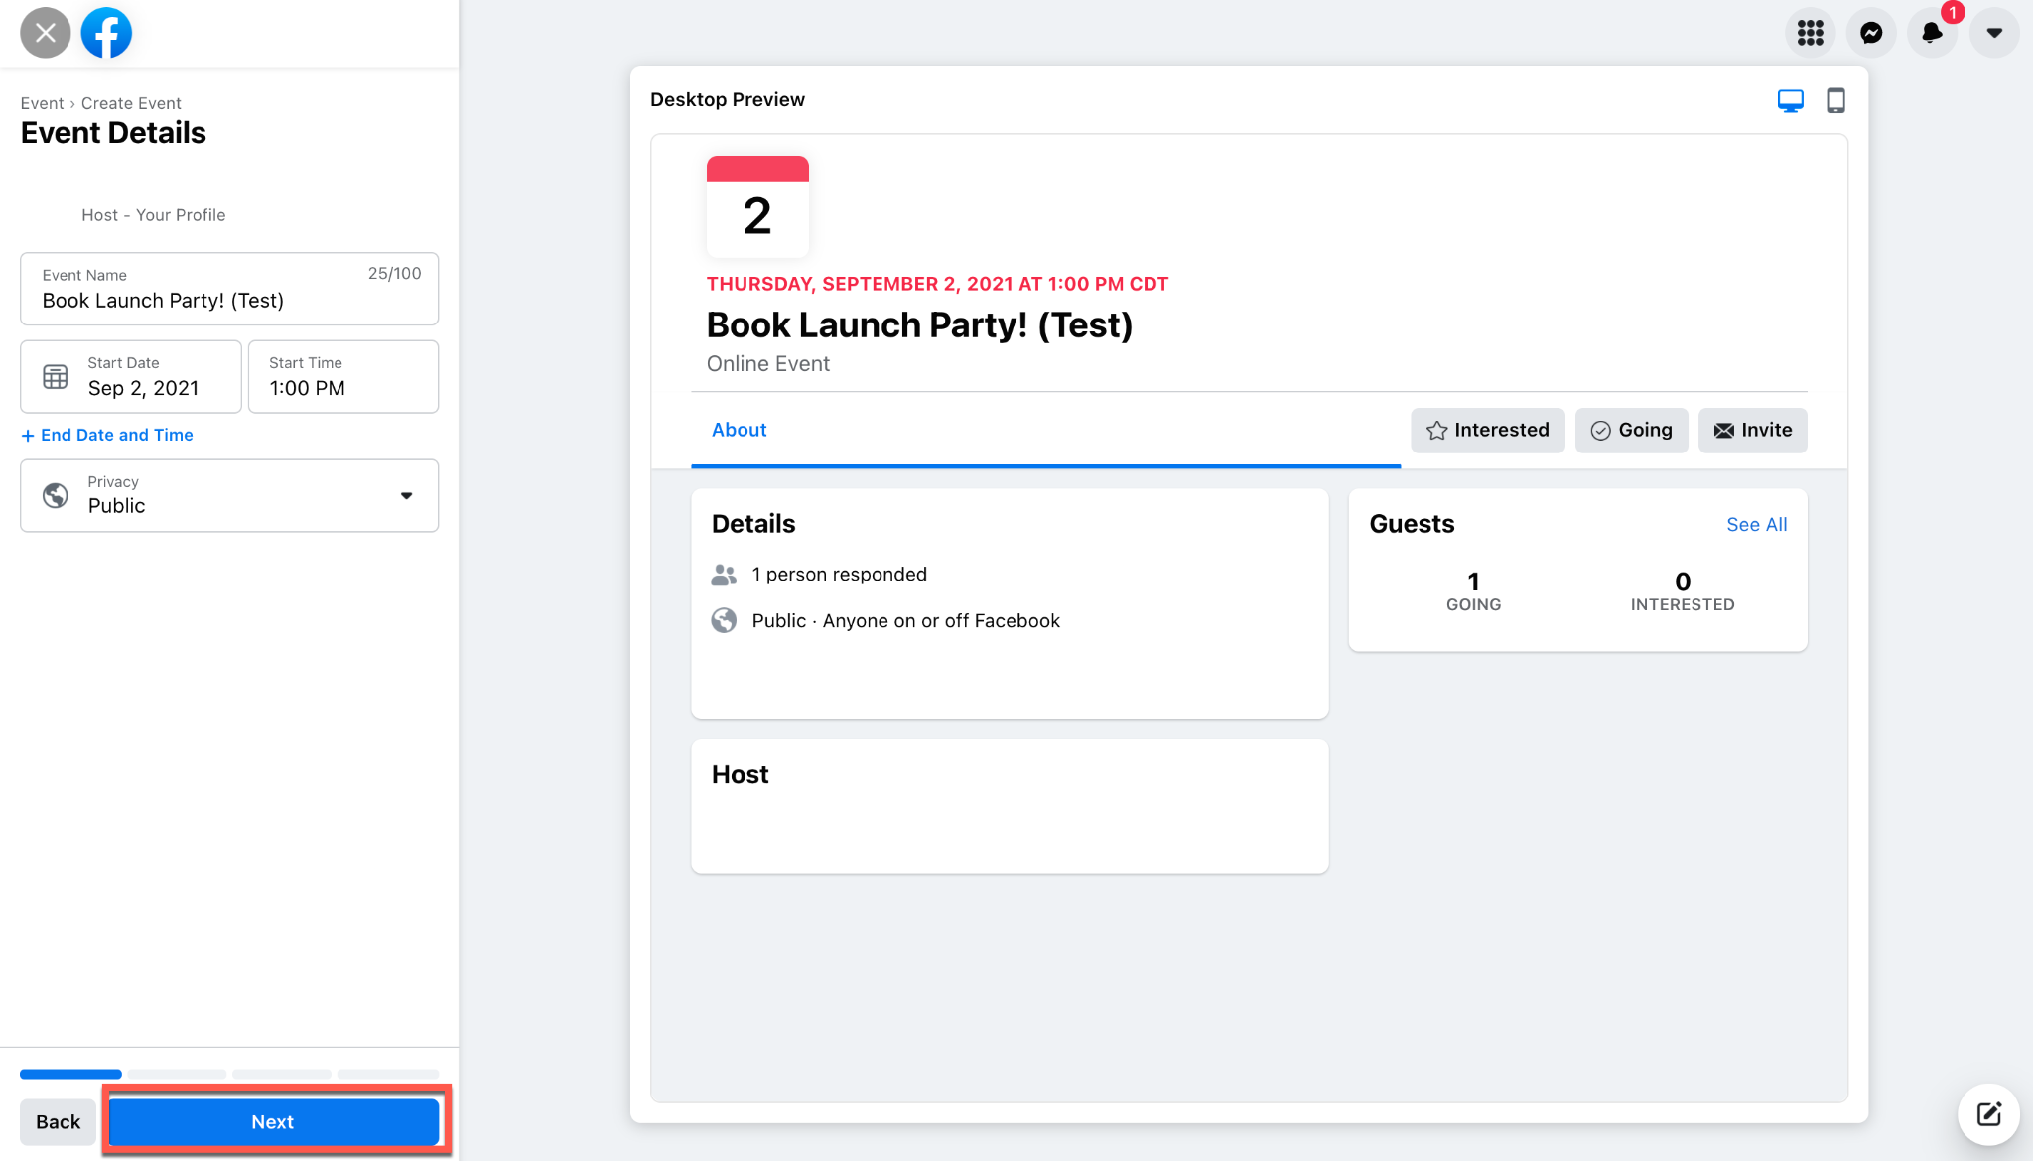Switch to the About tab
The height and width of the screenshot is (1161, 2033).
pyautogui.click(x=739, y=429)
